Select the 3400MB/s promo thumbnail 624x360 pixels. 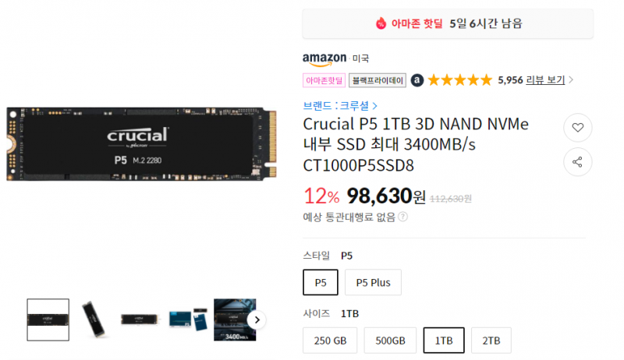tap(235, 319)
